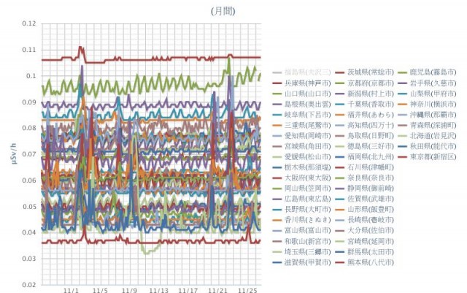Select the 宮崎県(延岡市) legend entry

(x=365, y=241)
